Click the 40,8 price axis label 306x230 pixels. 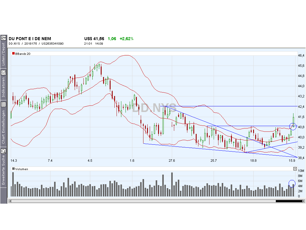(x=301, y=127)
